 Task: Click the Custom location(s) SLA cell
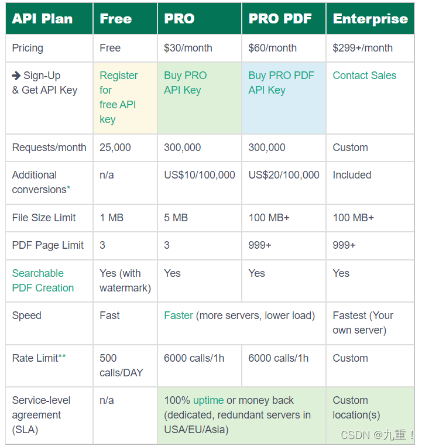(370, 415)
